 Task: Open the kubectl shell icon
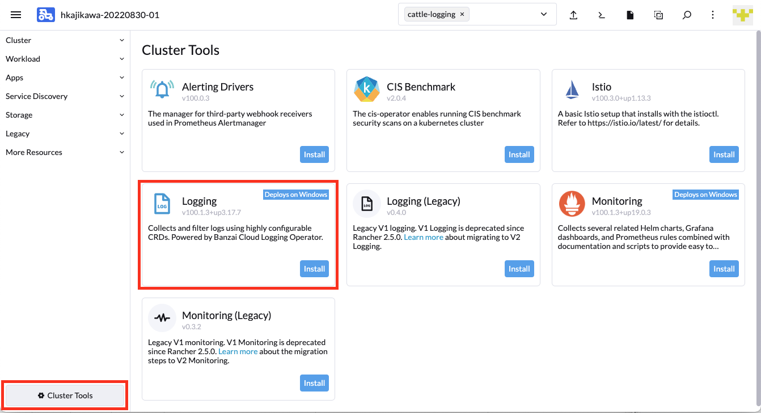[x=602, y=15]
